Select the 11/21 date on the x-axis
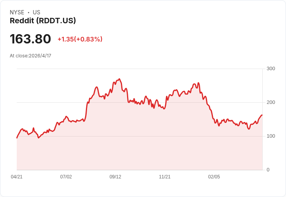The width and height of the screenshot is (286, 197). coord(165,177)
